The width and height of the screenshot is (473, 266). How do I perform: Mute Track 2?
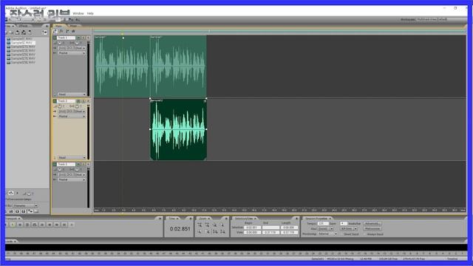click(x=79, y=101)
